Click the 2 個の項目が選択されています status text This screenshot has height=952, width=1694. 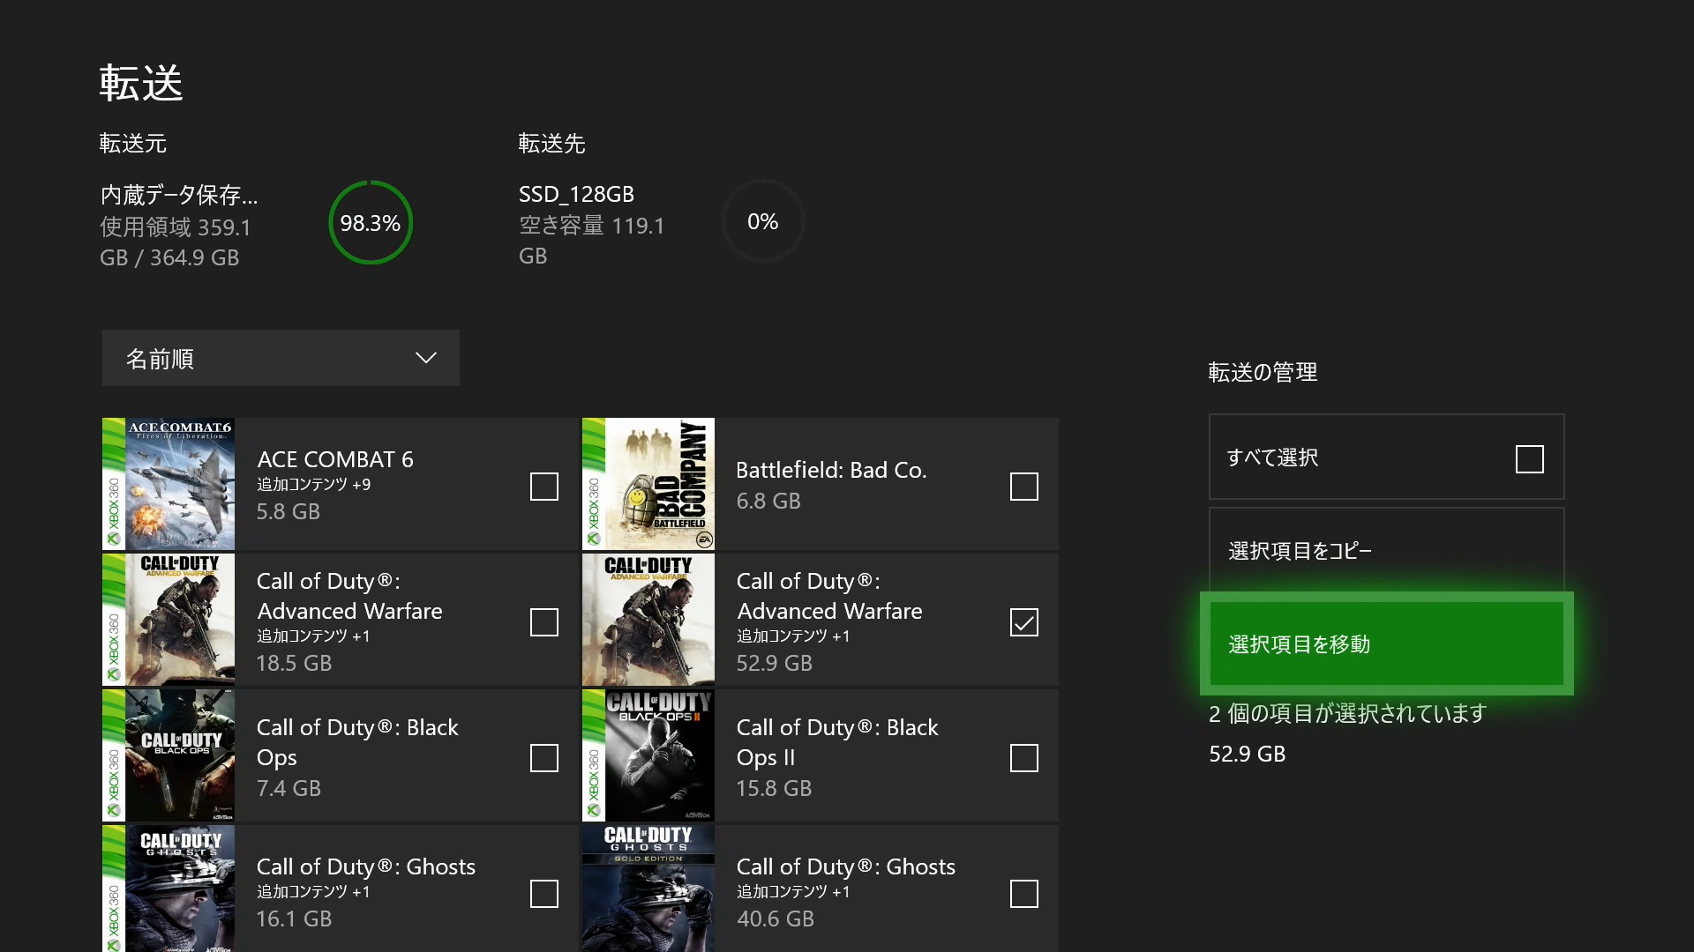click(1348, 713)
